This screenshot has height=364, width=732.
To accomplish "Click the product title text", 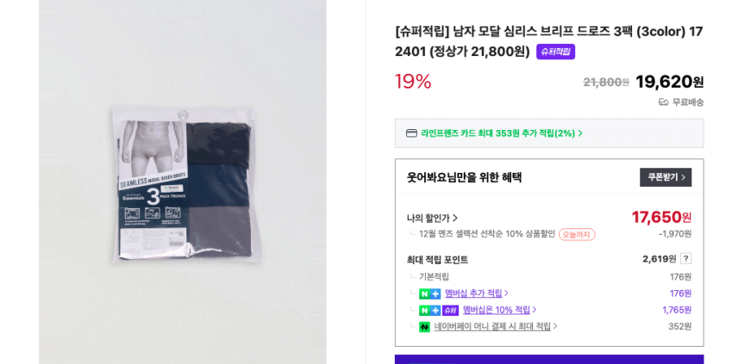I will tap(548, 41).
